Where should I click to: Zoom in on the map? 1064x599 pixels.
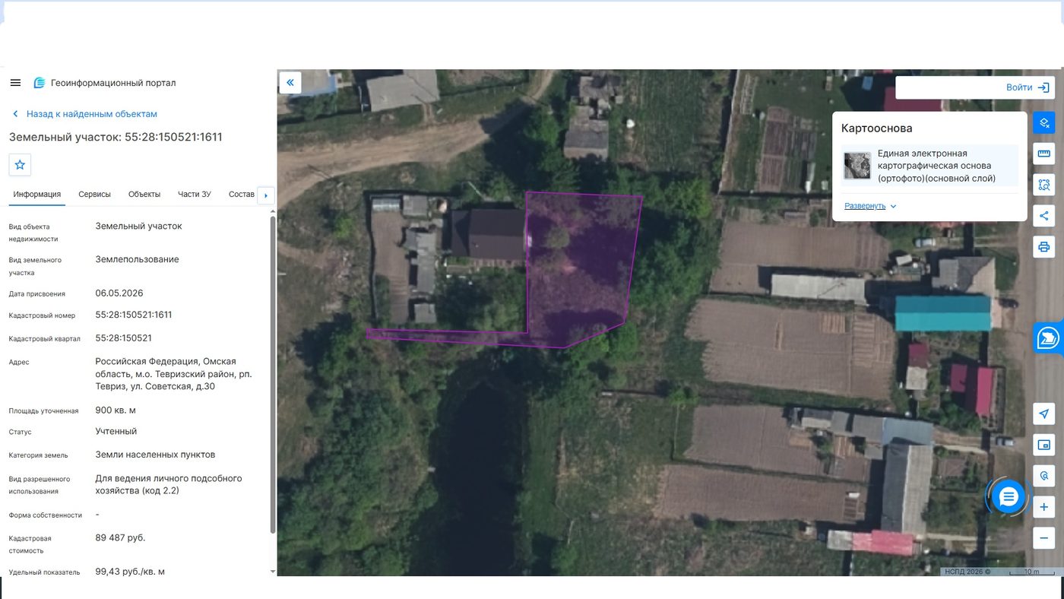pyautogui.click(x=1044, y=507)
